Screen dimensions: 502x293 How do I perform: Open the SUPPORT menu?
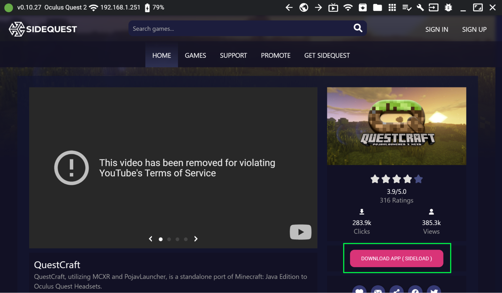pos(233,55)
